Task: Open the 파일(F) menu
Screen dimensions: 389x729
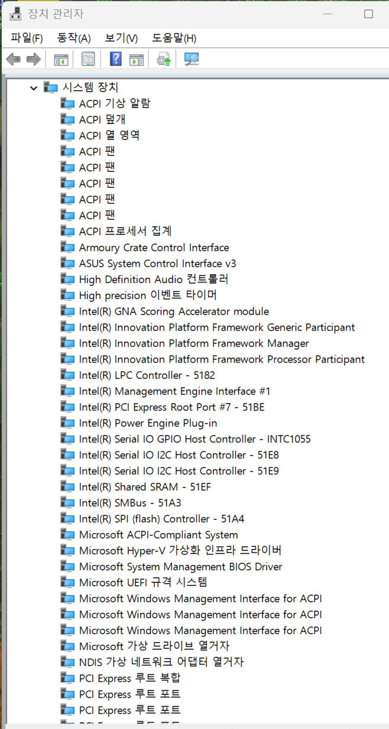Action: (27, 38)
